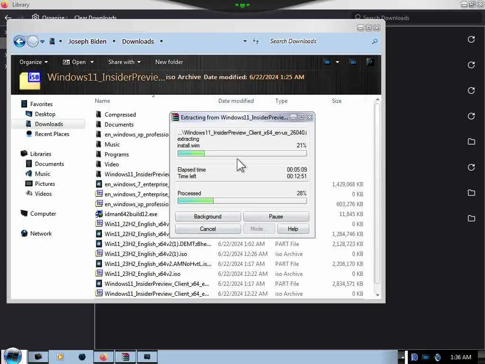Click Cancel button in extraction dialog
The image size is (485, 364).
(x=207, y=229)
